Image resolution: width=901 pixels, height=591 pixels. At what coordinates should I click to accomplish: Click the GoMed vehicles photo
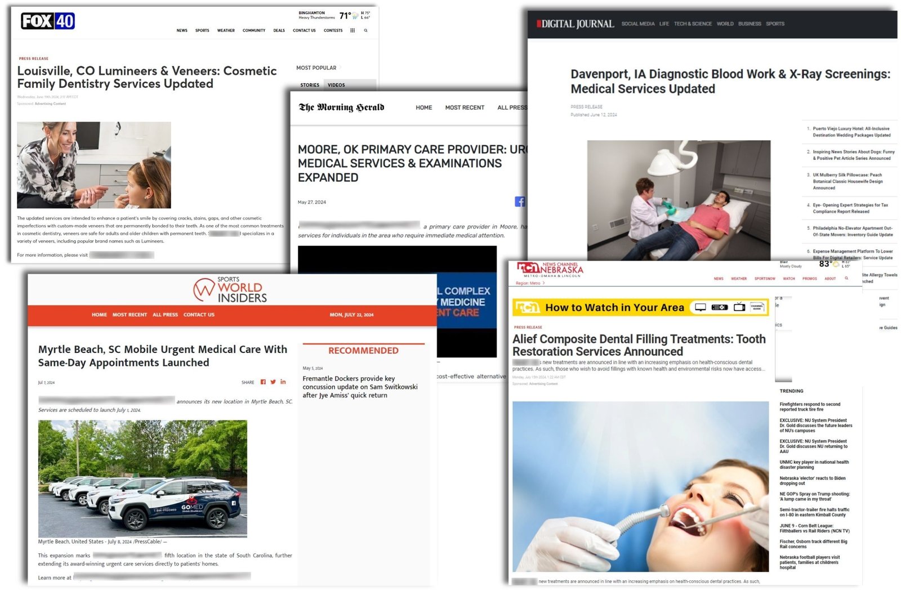coord(142,478)
